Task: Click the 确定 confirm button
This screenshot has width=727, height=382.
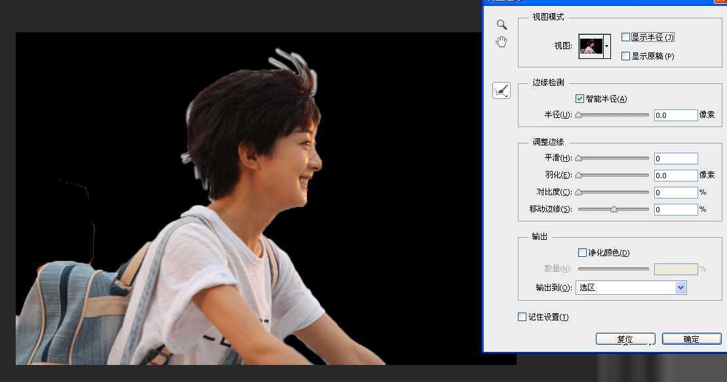Action: [x=692, y=339]
